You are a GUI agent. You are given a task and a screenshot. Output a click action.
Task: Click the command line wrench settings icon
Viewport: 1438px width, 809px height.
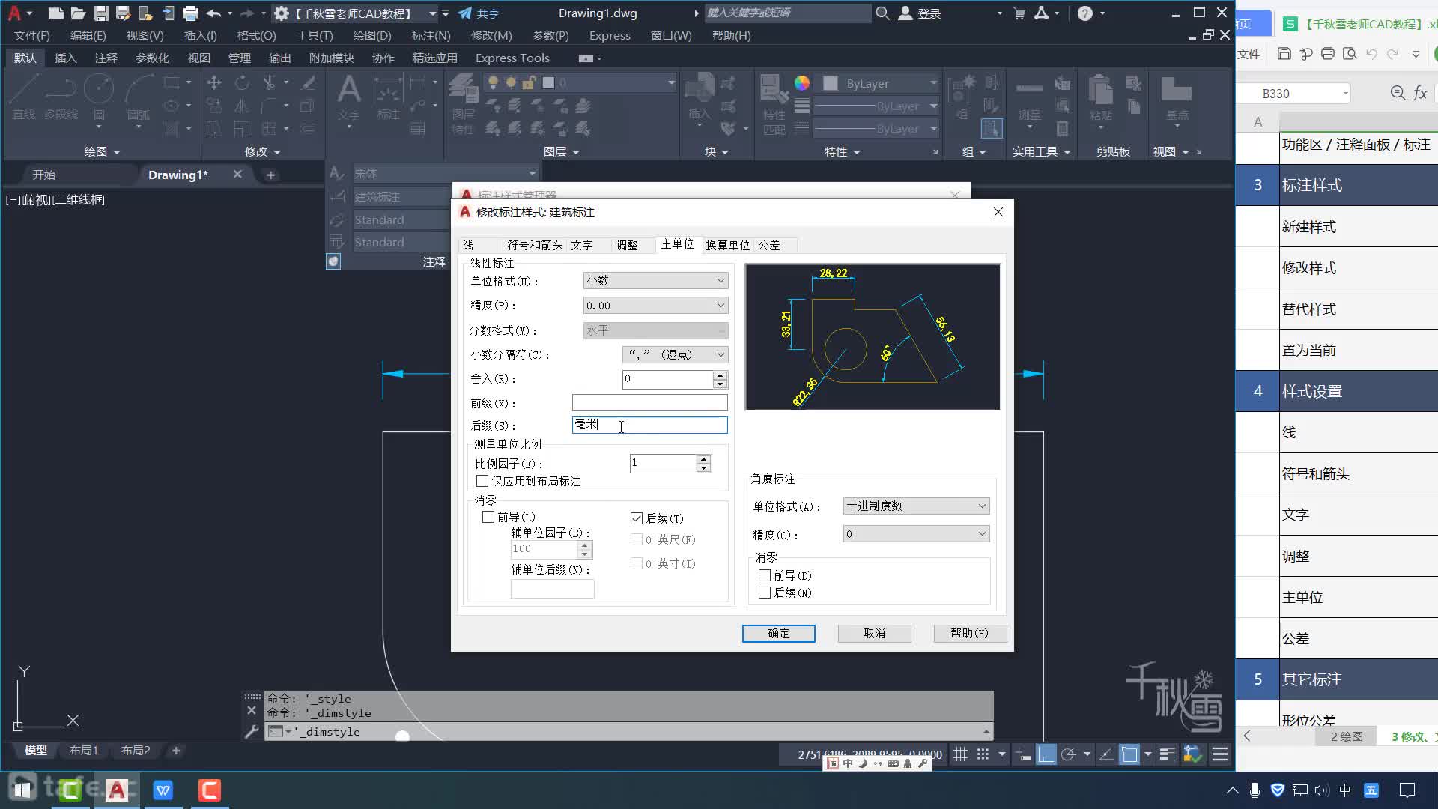(252, 732)
